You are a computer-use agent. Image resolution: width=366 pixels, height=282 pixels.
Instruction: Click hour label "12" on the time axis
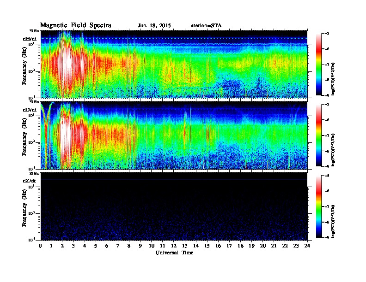pyautogui.click(x=174, y=246)
